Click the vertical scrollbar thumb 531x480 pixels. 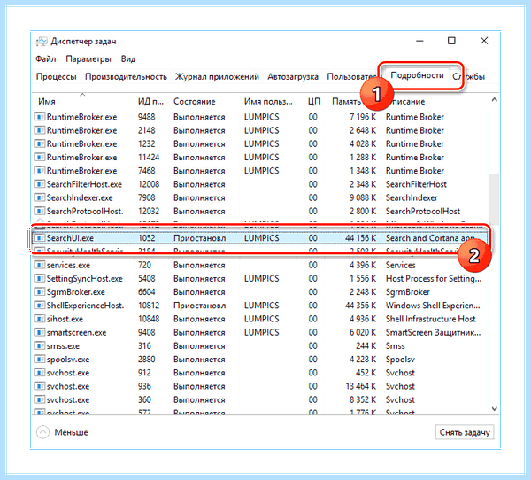495,200
